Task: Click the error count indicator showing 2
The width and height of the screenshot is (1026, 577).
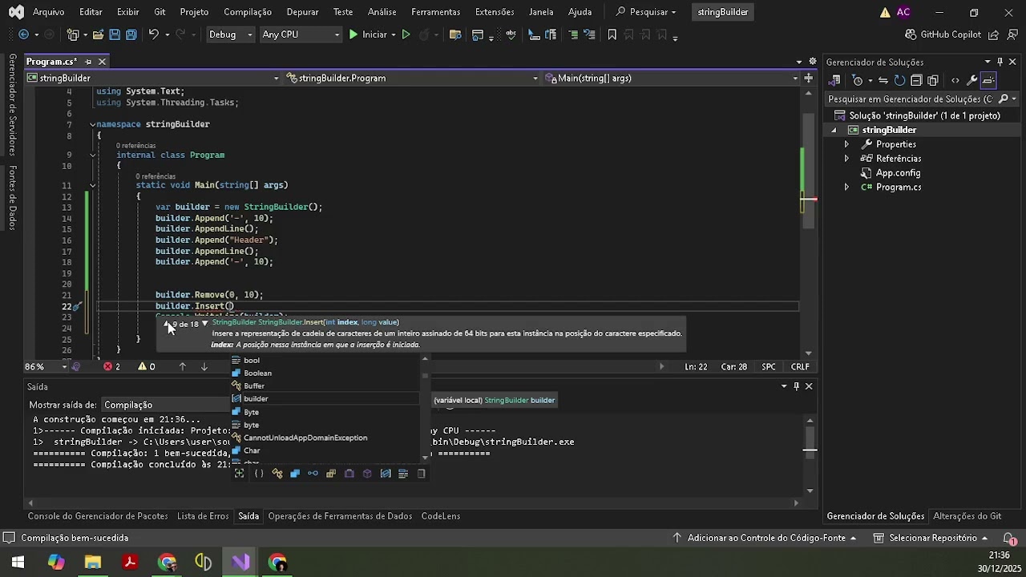Action: coord(111,366)
